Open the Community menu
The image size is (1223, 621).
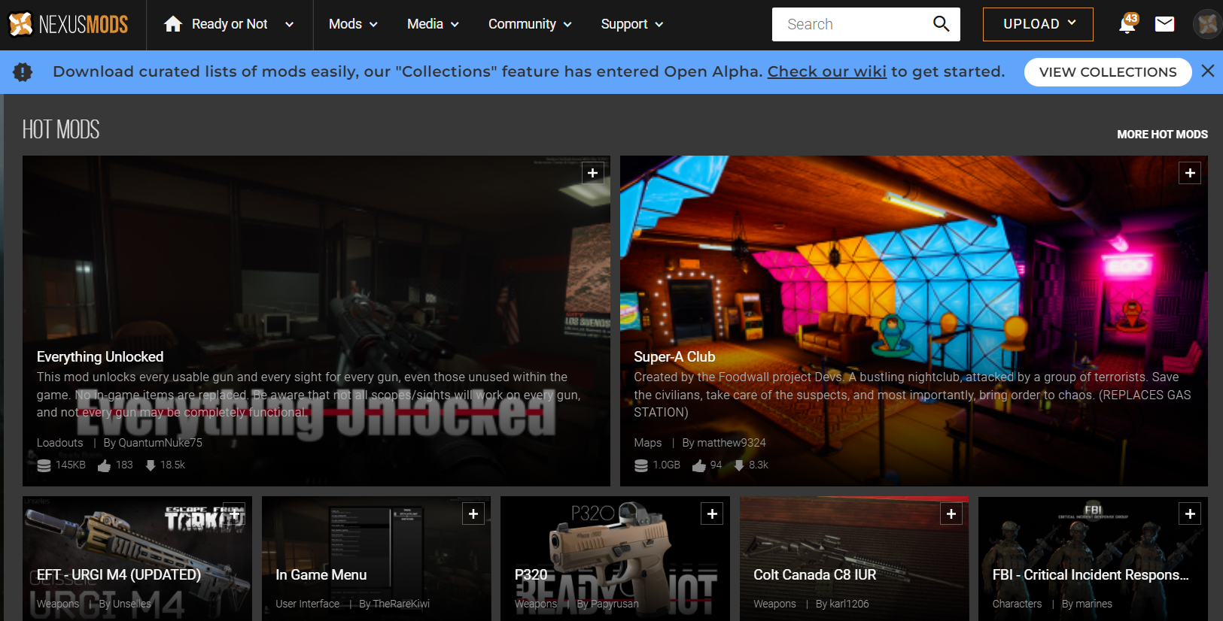click(530, 24)
